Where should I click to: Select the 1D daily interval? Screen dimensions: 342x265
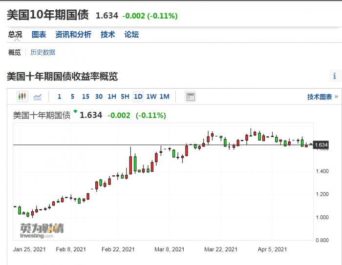[138, 97]
